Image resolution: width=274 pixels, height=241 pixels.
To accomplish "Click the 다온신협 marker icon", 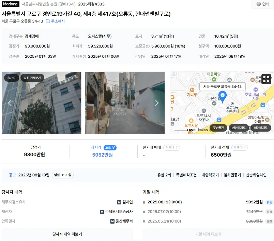I will tap(214, 104).
